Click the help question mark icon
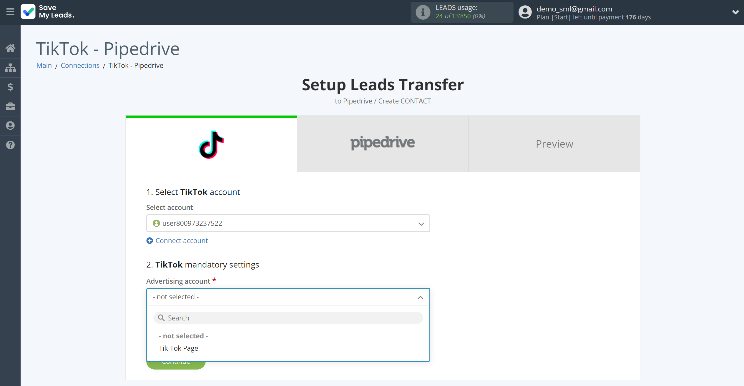The image size is (744, 386). pyautogui.click(x=10, y=145)
